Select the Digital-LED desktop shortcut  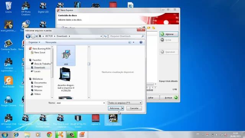(43, 8)
